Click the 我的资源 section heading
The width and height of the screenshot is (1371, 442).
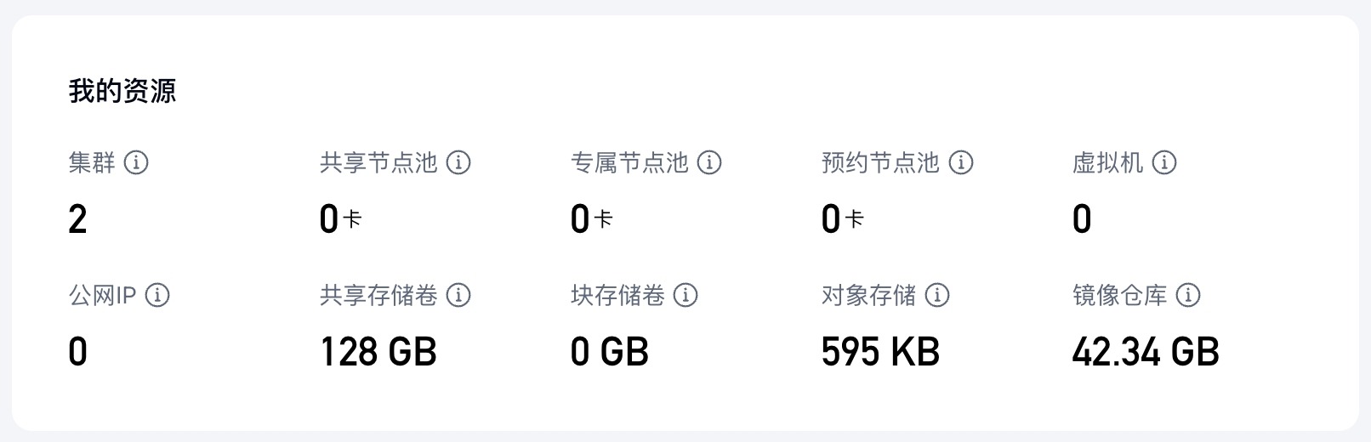(122, 91)
